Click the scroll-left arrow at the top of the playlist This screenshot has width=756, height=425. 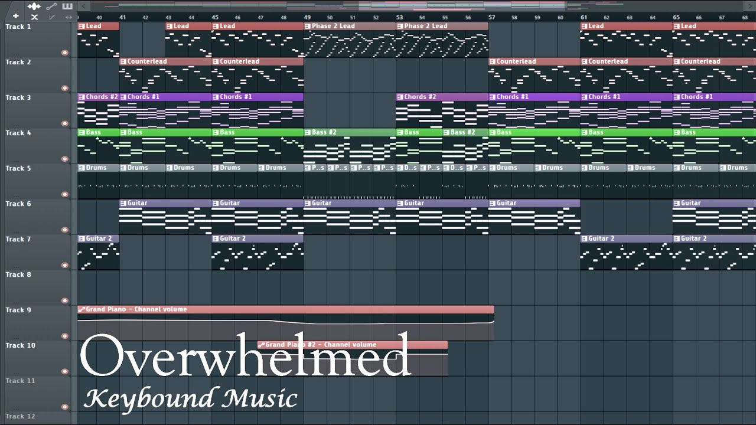click(83, 6)
